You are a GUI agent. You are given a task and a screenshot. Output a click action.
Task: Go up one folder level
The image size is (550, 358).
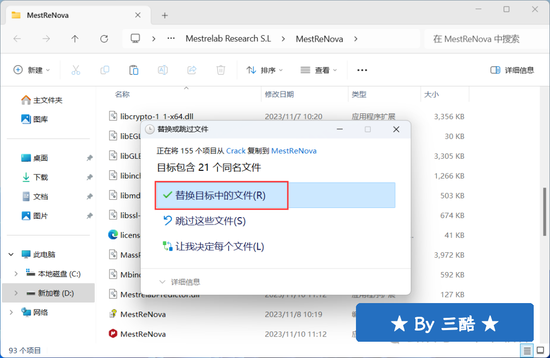click(75, 39)
